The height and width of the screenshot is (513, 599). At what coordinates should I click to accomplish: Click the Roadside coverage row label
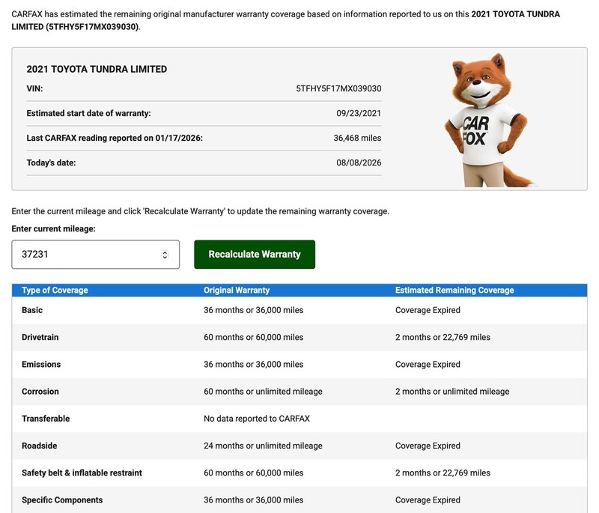40,446
